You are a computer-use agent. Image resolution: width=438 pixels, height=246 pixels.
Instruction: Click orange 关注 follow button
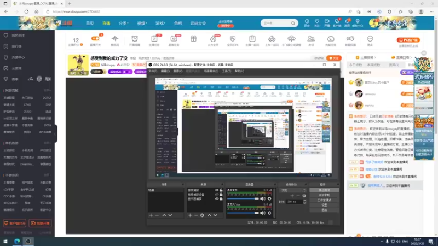(334, 58)
